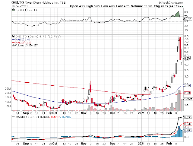
Task: Click the 0.833 MACD axis tag
Action: coord(188,117)
